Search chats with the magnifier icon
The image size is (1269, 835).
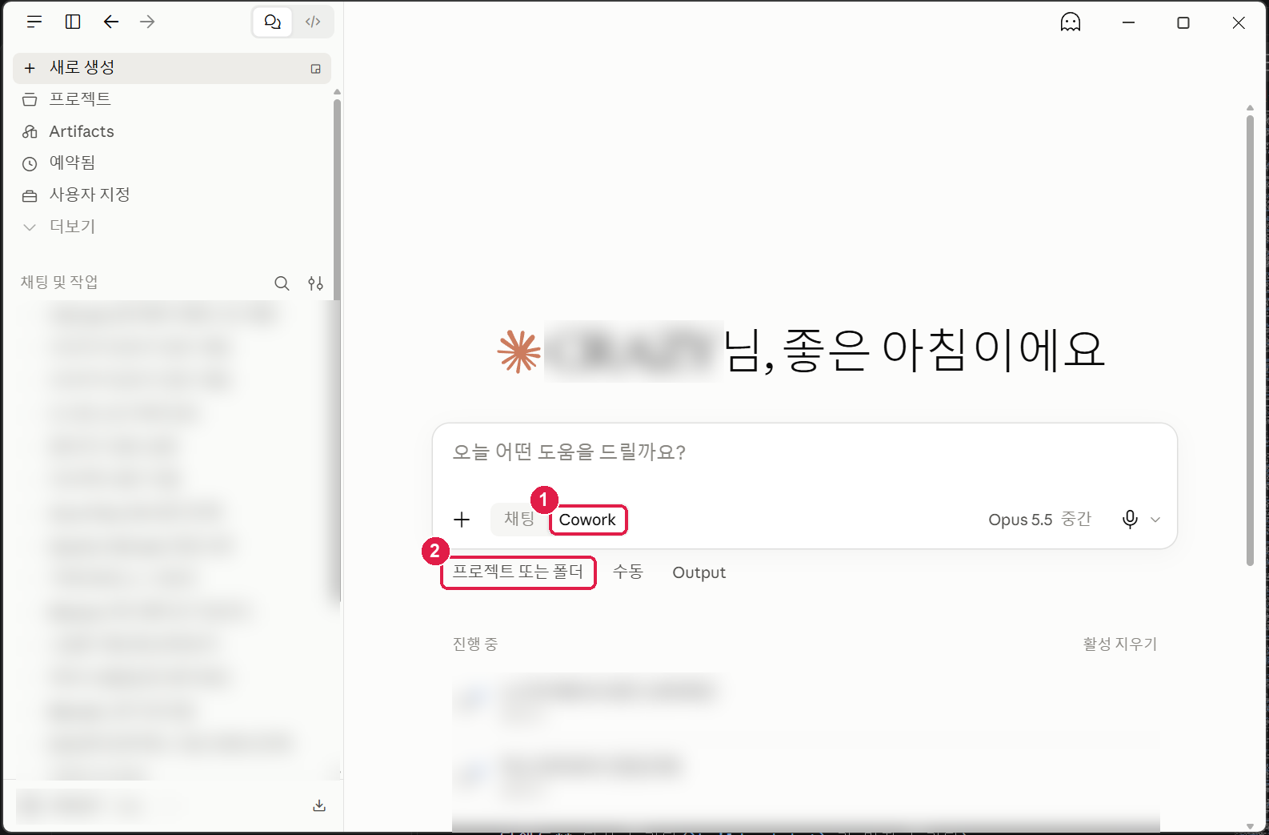pyautogui.click(x=282, y=283)
